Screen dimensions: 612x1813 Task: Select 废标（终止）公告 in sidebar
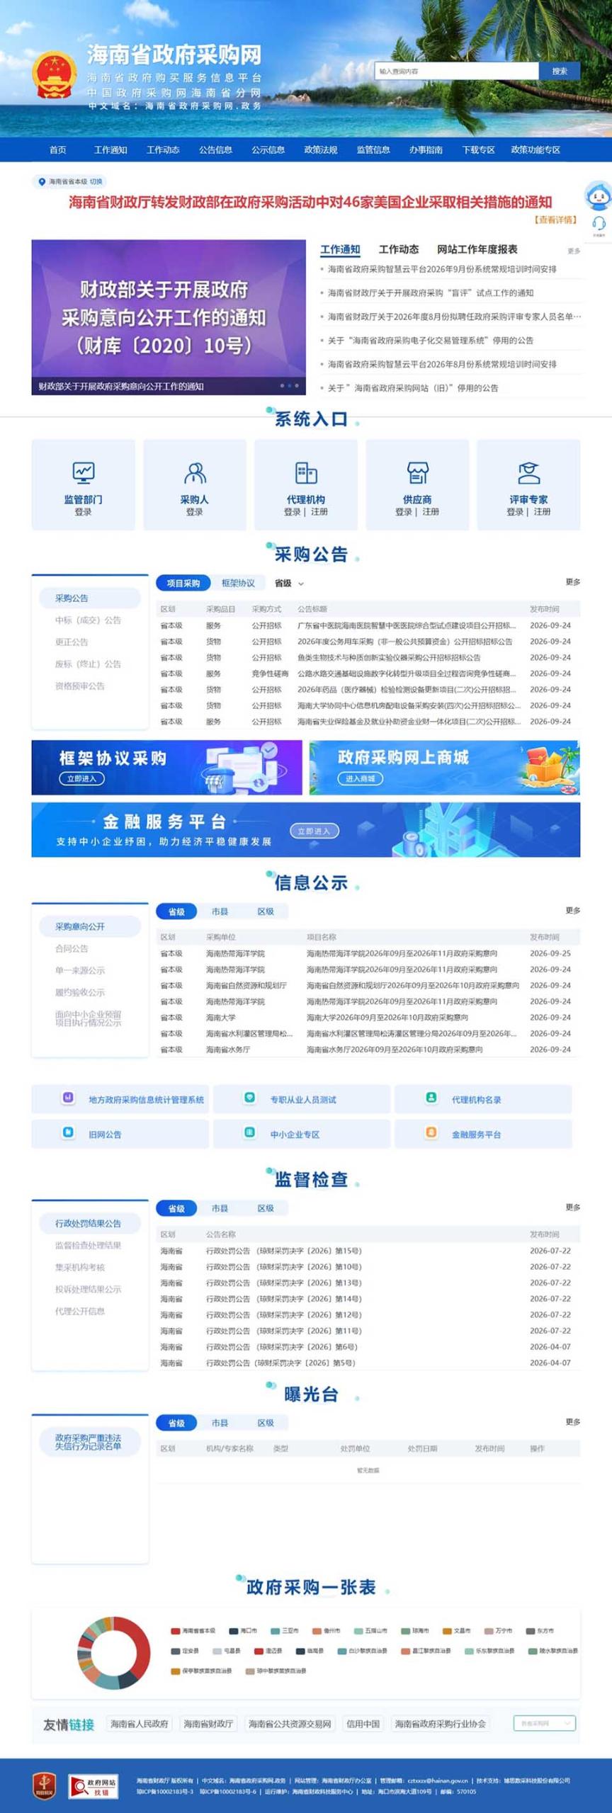88,664
